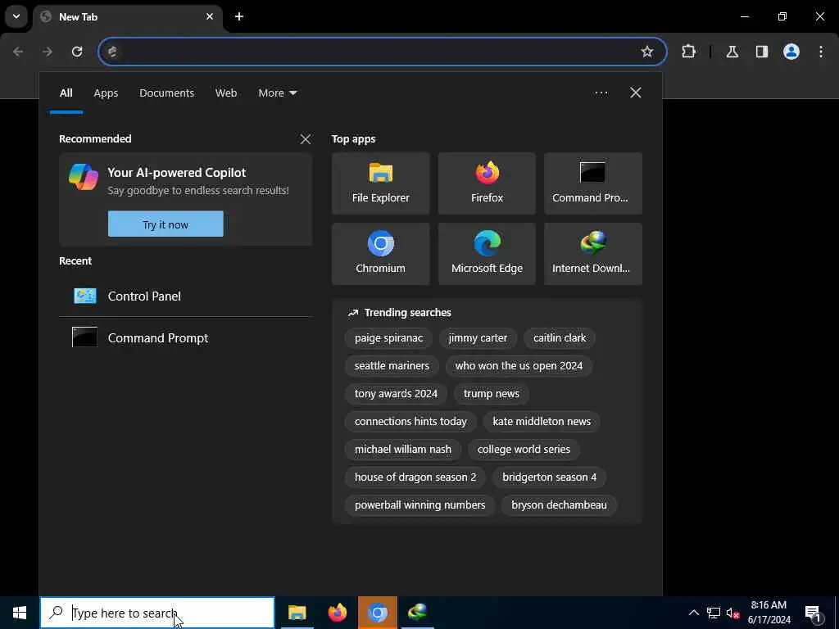Search kate middleton news
Viewport: 839px width, 629px height.
pyautogui.click(x=542, y=422)
